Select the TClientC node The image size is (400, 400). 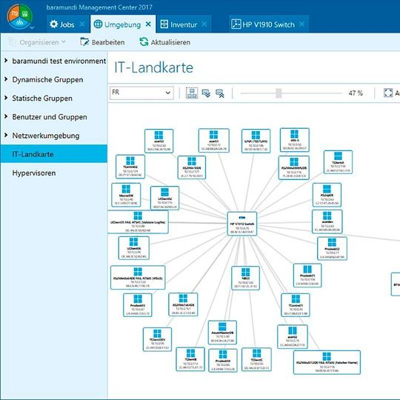256,359
